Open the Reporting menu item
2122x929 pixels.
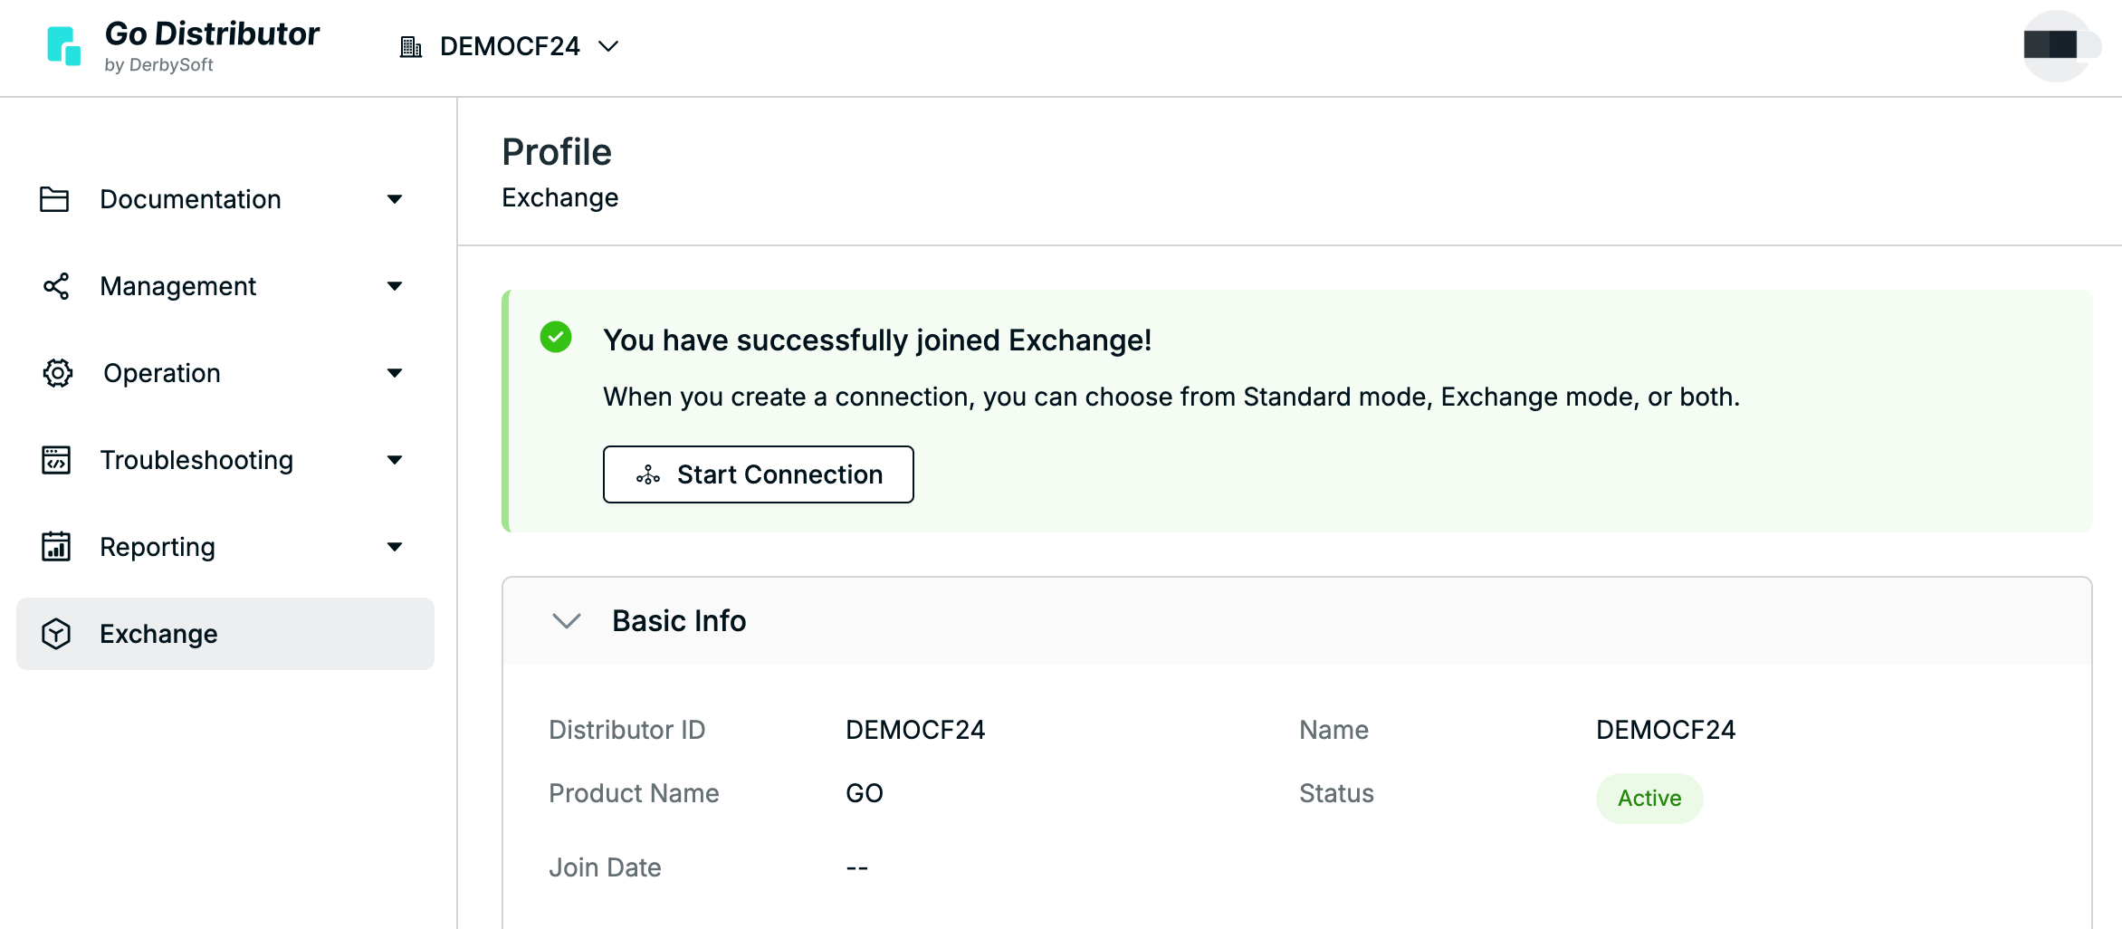(x=225, y=547)
